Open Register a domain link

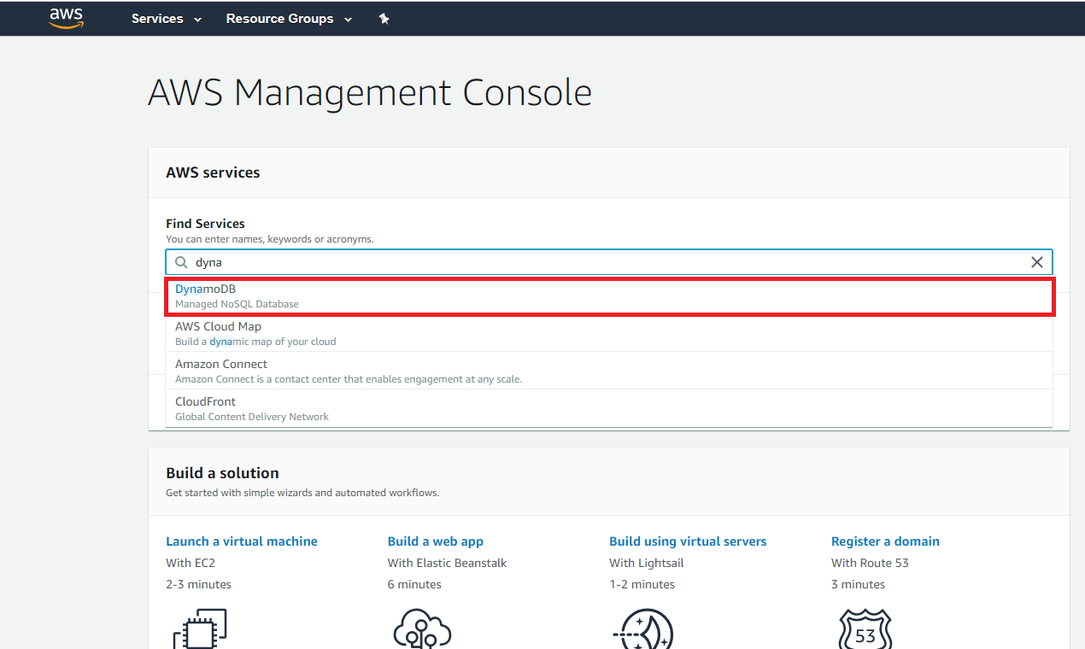click(x=885, y=541)
